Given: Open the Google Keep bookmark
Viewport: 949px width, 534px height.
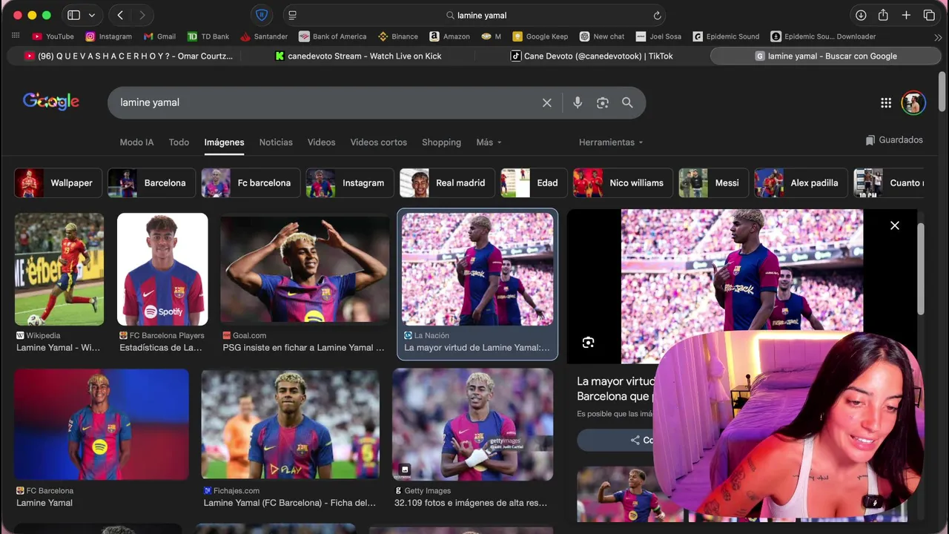Looking at the screenshot, I should tap(540, 36).
